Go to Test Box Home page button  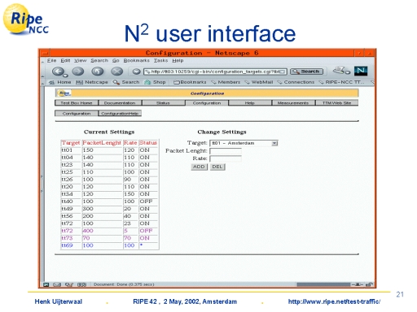click(77, 103)
